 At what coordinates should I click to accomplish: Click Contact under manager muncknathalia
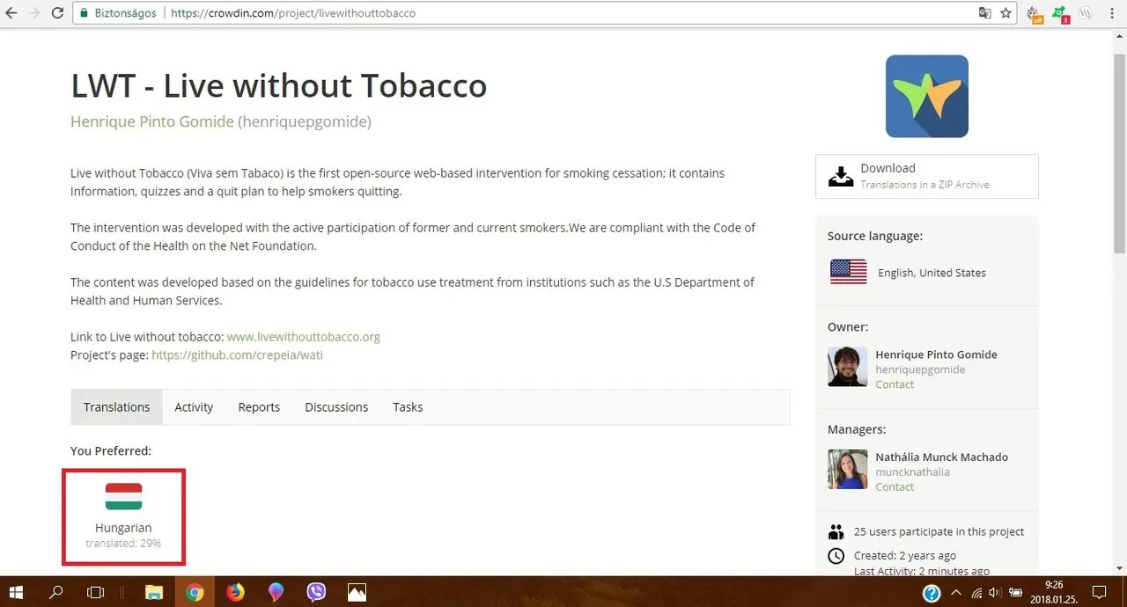[895, 486]
